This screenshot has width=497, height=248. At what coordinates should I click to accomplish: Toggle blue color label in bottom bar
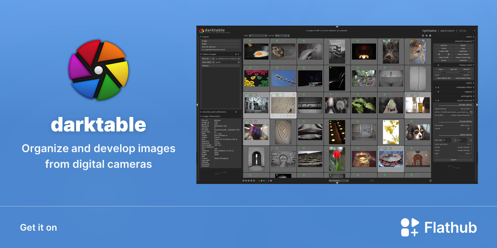[266, 181]
